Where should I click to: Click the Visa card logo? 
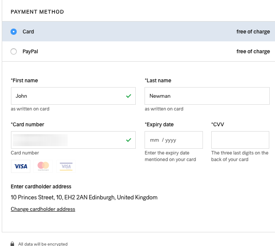click(21, 166)
